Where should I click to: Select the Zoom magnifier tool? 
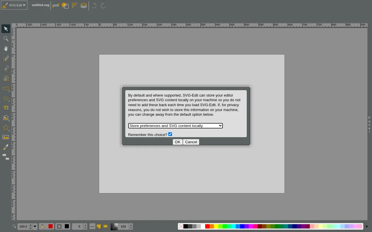click(x=6, y=39)
